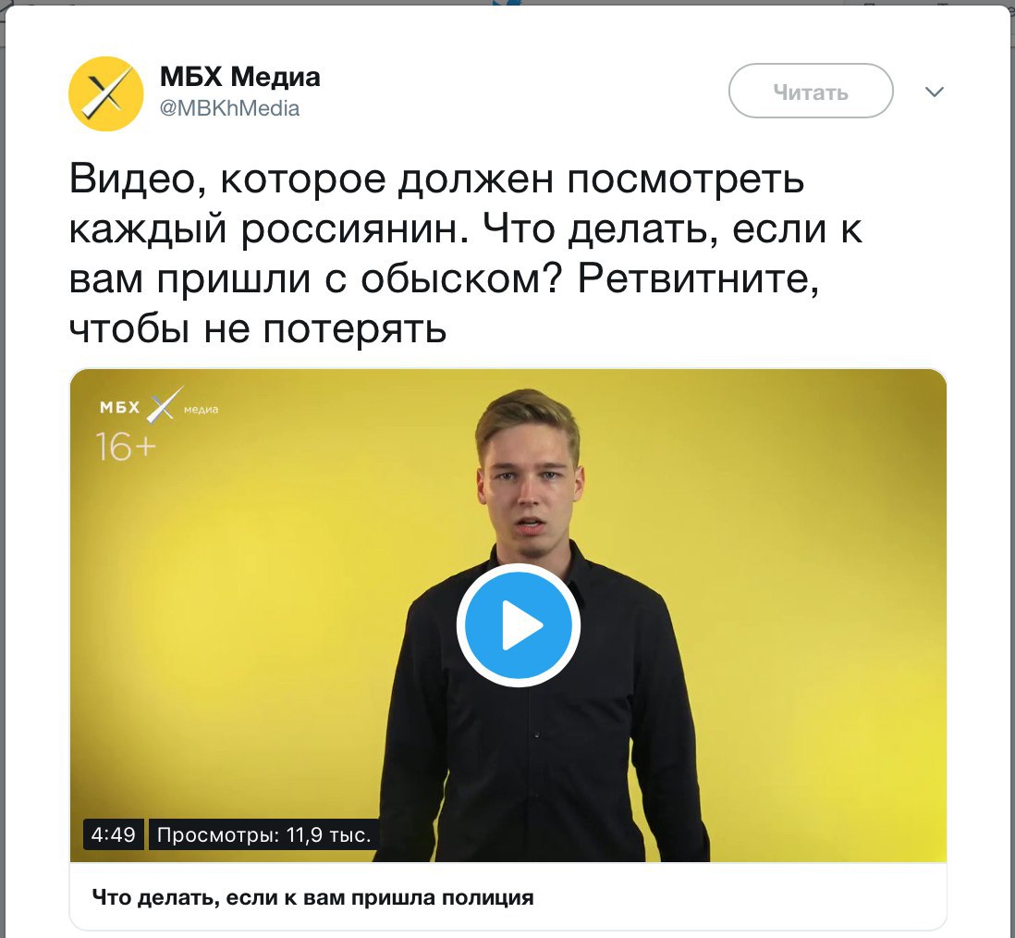Click the tweet's last line 'чтобы не потерять'
The width and height of the screenshot is (1015, 938).
[x=258, y=329]
